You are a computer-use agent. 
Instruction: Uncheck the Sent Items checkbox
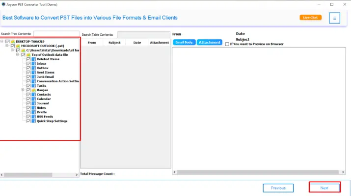point(28,73)
